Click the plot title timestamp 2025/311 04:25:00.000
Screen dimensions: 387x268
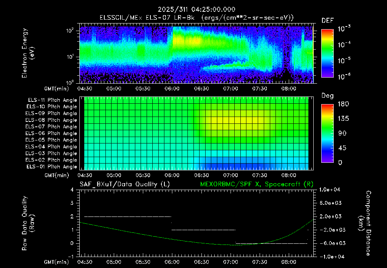coord(197,9)
